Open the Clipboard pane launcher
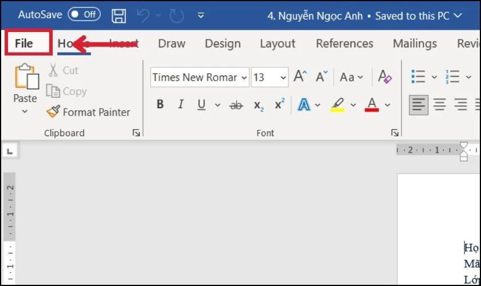481x286 pixels. point(136,133)
